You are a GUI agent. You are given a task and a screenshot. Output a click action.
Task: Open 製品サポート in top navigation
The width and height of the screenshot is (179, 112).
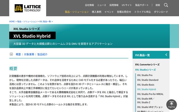(x=142, y=5)
